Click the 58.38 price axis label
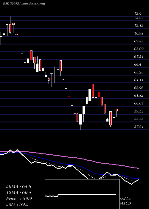Viewport: 149px width, 209px height. pyautogui.click(x=139, y=119)
